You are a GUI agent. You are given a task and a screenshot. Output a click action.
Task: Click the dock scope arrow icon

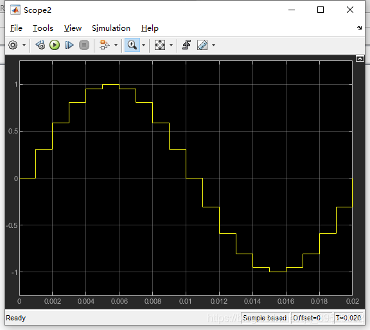tap(359, 28)
